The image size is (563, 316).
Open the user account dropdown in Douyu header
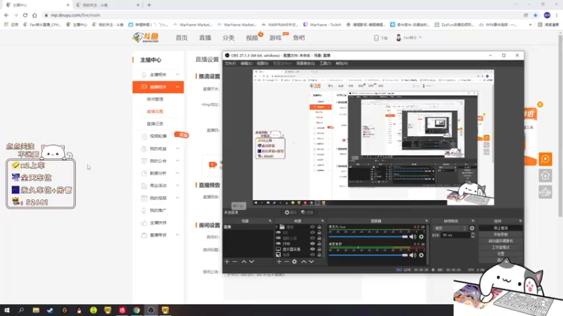pos(409,37)
